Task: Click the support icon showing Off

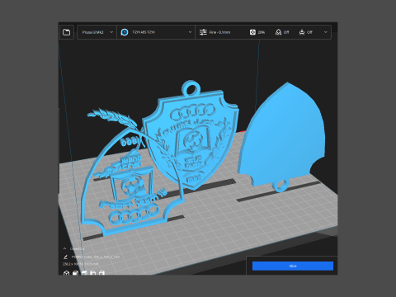Action: (278, 32)
